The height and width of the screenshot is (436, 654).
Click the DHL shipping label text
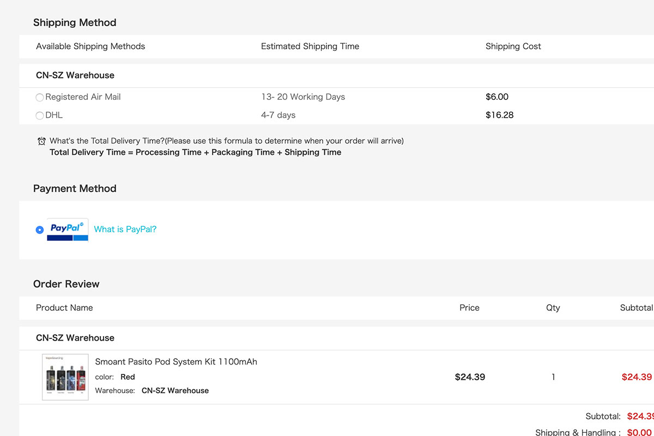[x=54, y=116]
